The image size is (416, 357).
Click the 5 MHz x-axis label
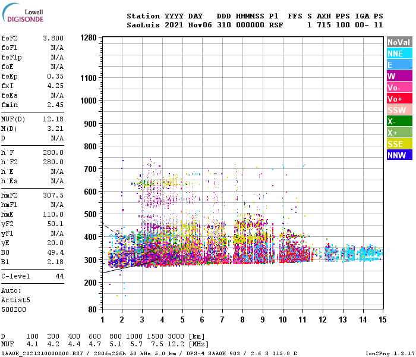point(182,320)
